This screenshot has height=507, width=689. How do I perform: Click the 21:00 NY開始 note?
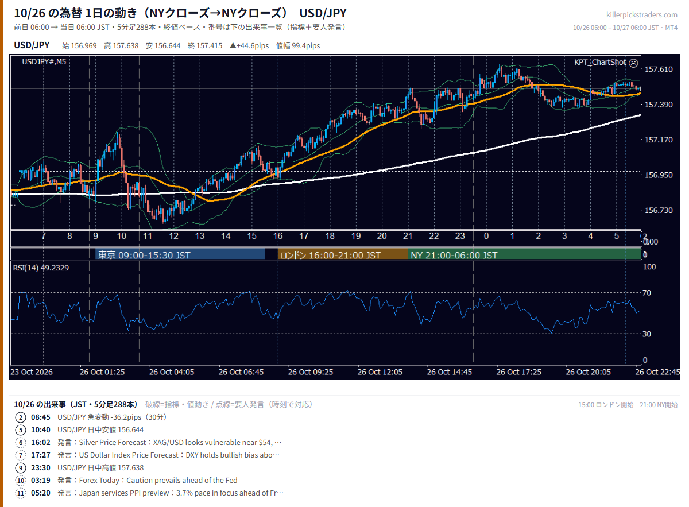click(x=659, y=405)
